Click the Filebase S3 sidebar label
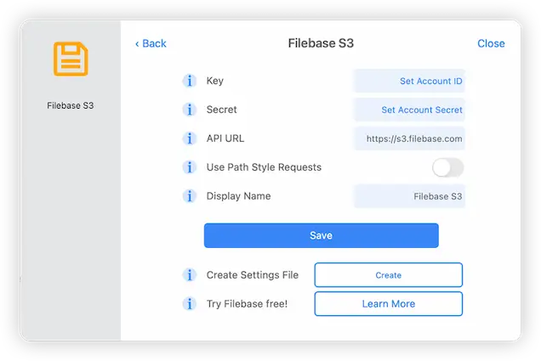 [x=71, y=105]
